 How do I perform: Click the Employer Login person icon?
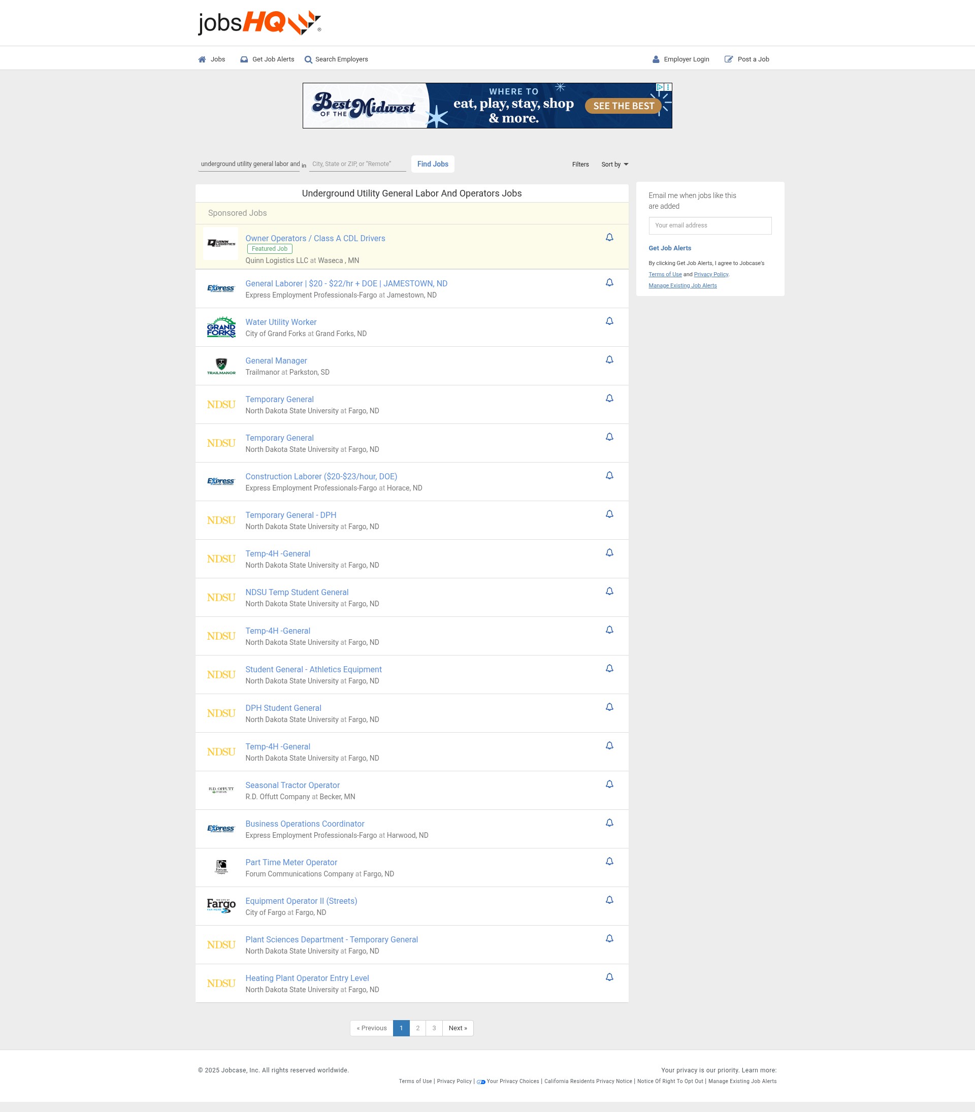coord(656,59)
